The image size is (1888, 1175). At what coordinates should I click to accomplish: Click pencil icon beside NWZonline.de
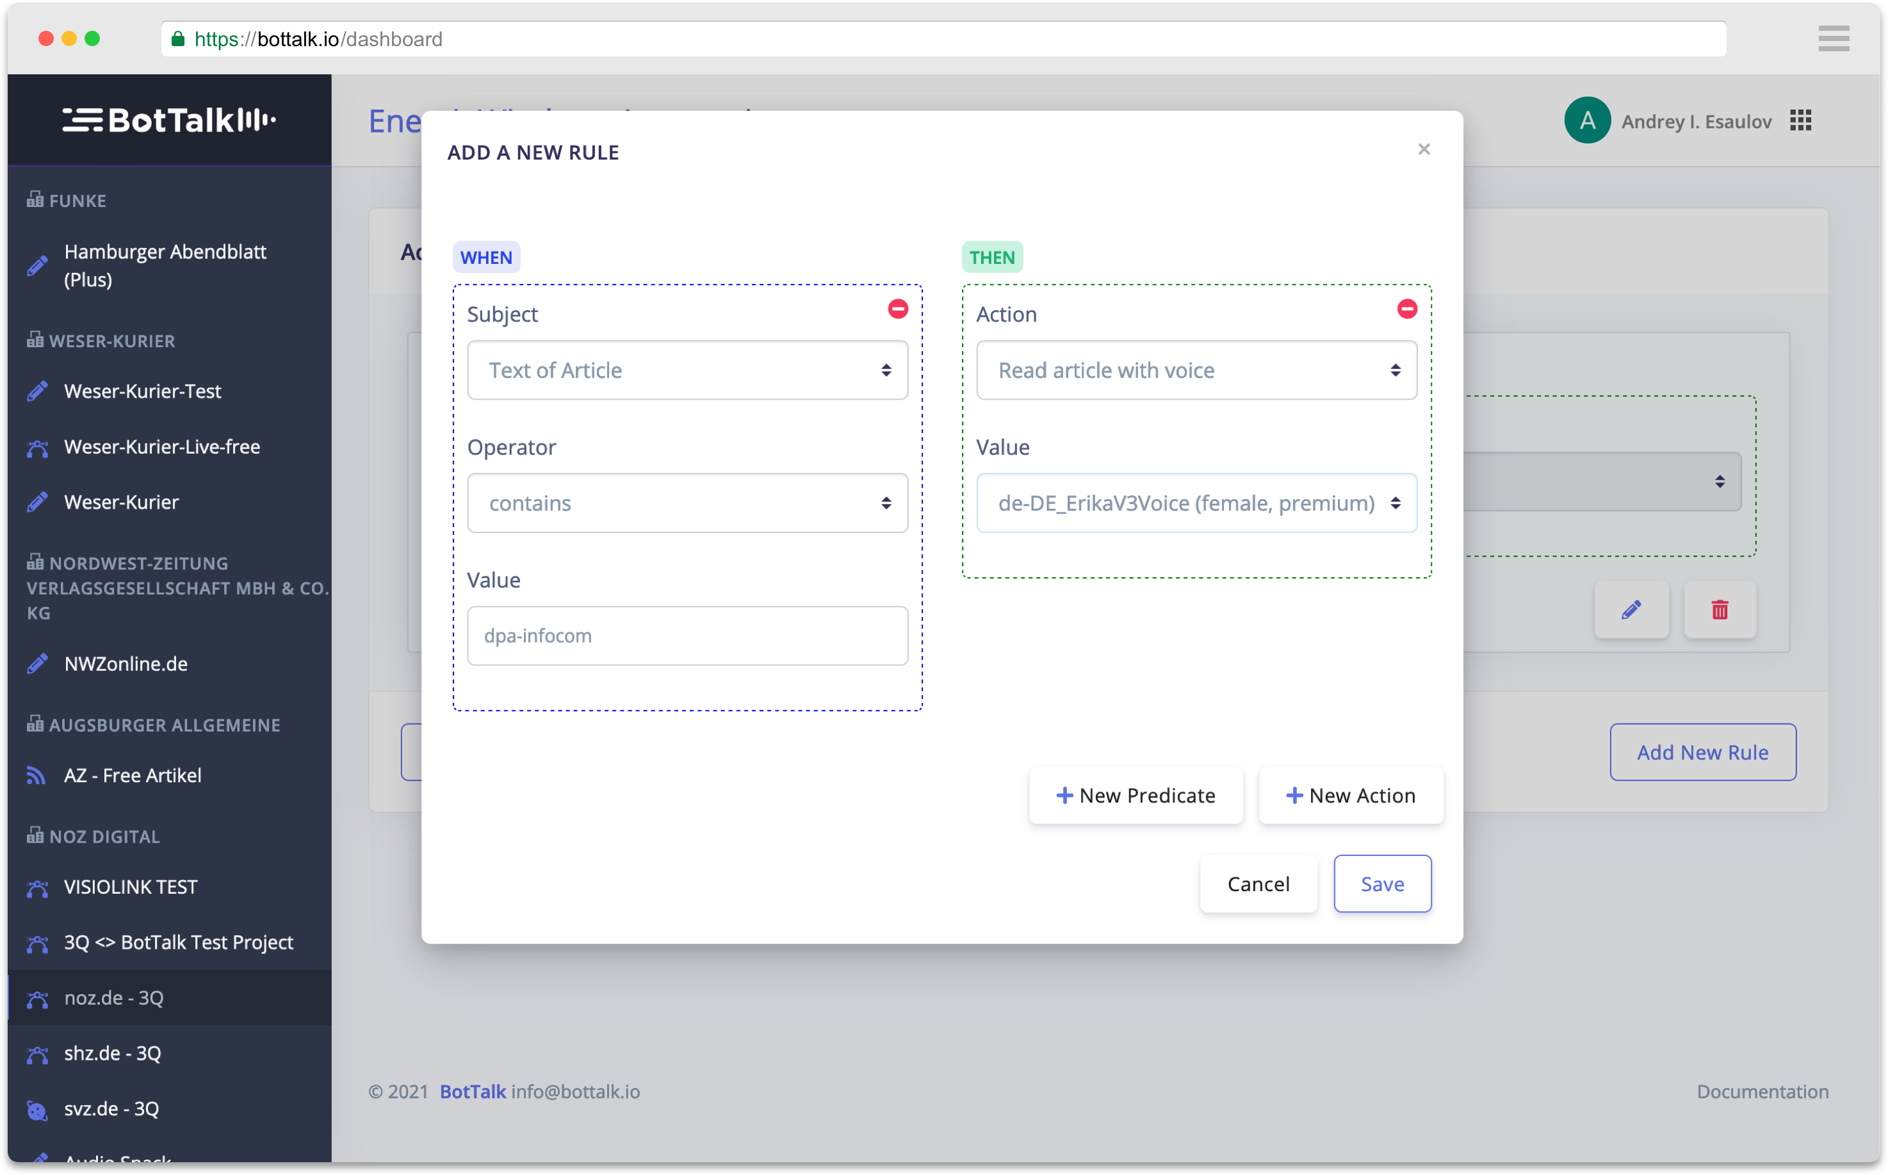coord(37,664)
